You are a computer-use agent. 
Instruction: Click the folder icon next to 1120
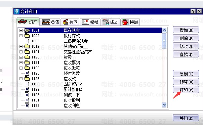pyautogui.click(x=27, y=57)
